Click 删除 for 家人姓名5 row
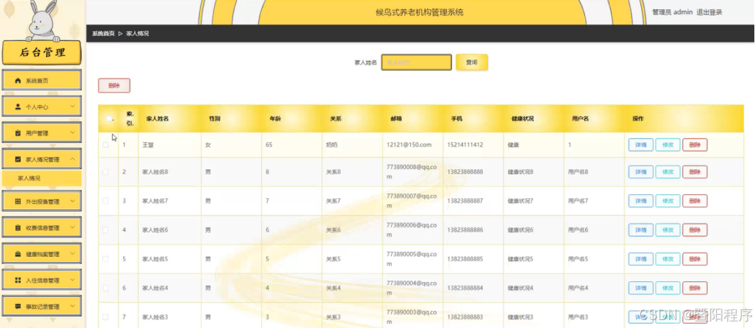The width and height of the screenshot is (755, 328). [x=695, y=259]
